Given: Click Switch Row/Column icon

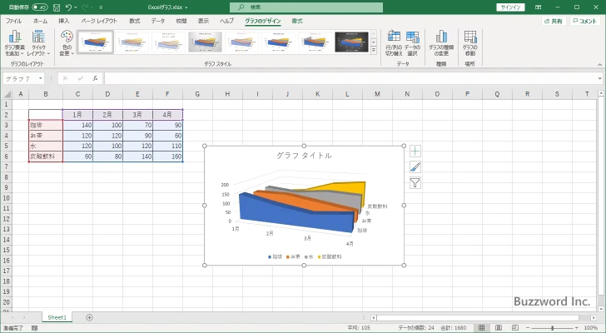Looking at the screenshot, I should 394,43.
